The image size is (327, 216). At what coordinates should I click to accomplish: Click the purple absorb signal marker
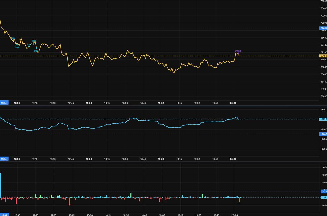click(238, 53)
